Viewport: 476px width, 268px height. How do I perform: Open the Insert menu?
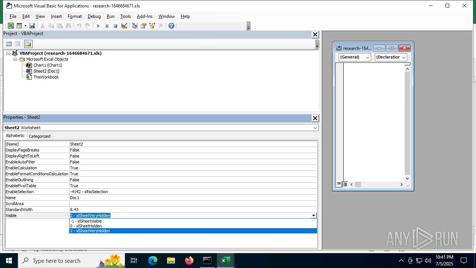[x=56, y=16]
